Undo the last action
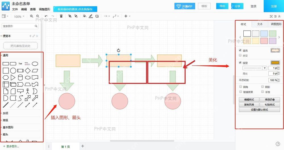284x150 pixels. click(x=46, y=16)
